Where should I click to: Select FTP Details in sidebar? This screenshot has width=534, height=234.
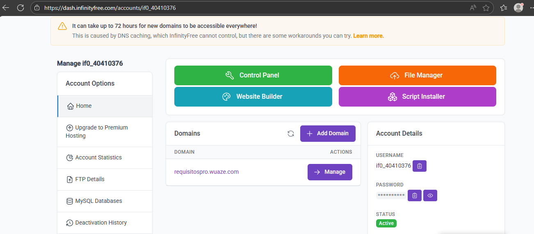90,179
